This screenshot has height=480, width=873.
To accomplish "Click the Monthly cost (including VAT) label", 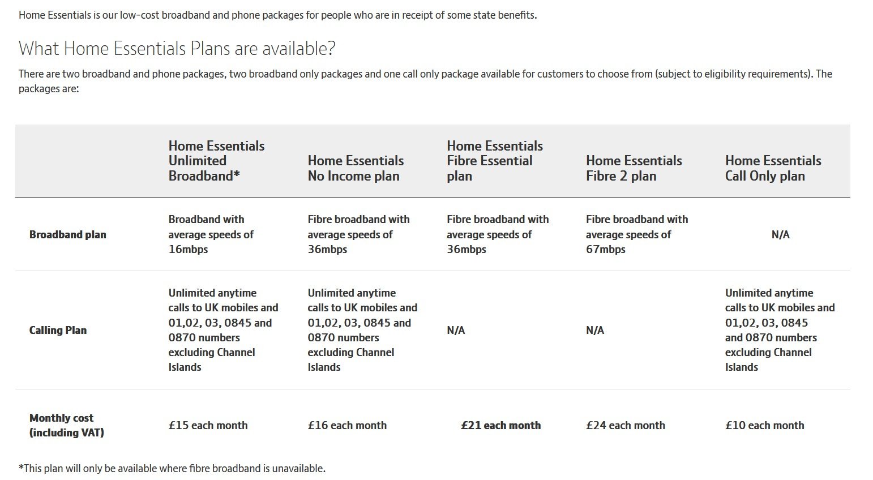I will tap(67, 425).
